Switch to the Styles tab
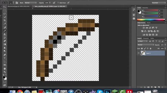Image resolution: width=167 pixels, height=93 pixels. [148, 23]
